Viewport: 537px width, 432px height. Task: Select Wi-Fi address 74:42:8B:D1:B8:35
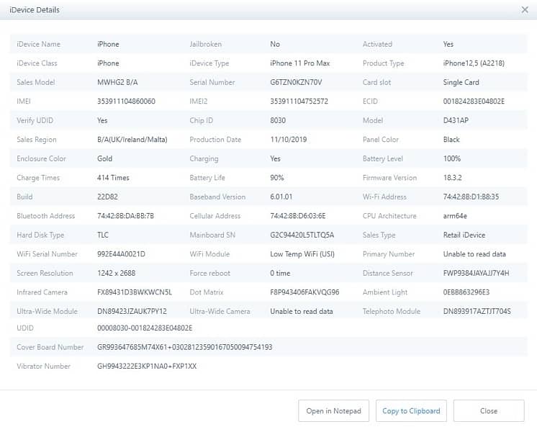[x=471, y=197]
